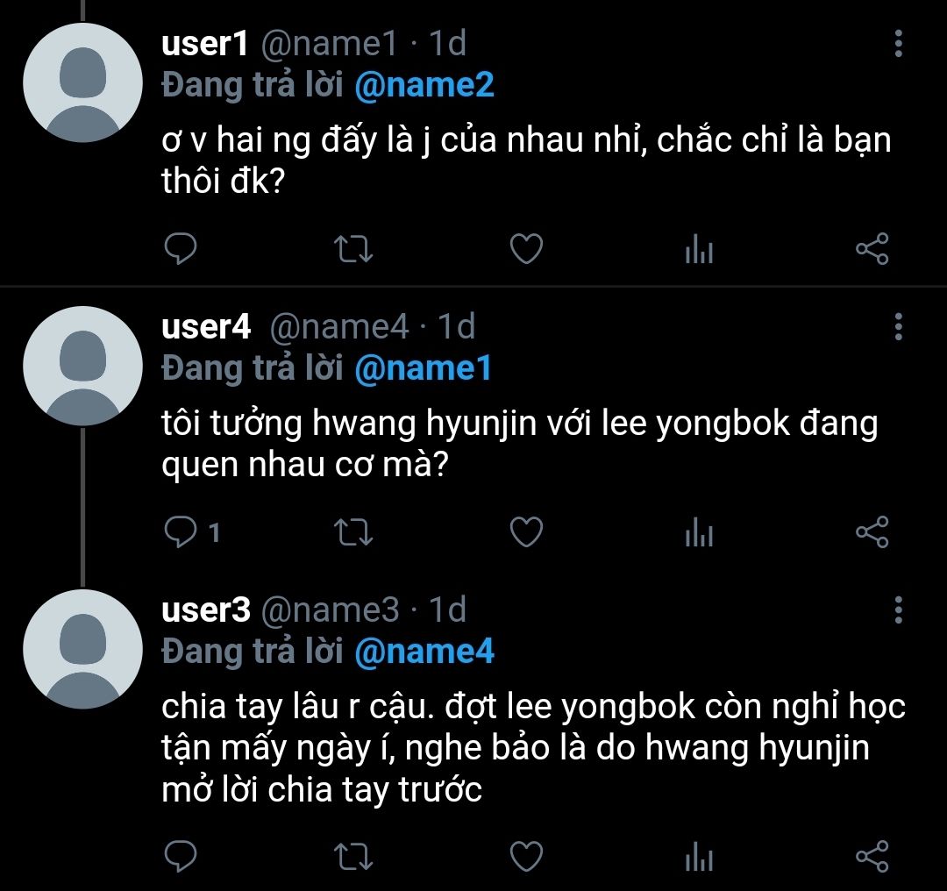Open user1's profile name
The width and height of the screenshot is (947, 891).
click(x=204, y=44)
